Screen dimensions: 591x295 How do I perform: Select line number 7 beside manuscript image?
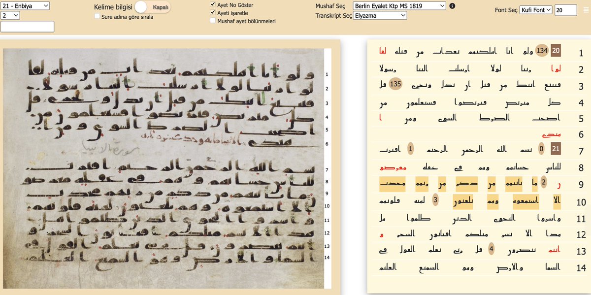(327, 169)
